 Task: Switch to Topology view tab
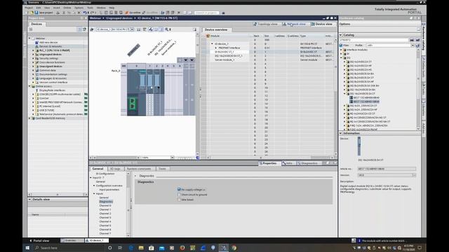[x=266, y=24]
